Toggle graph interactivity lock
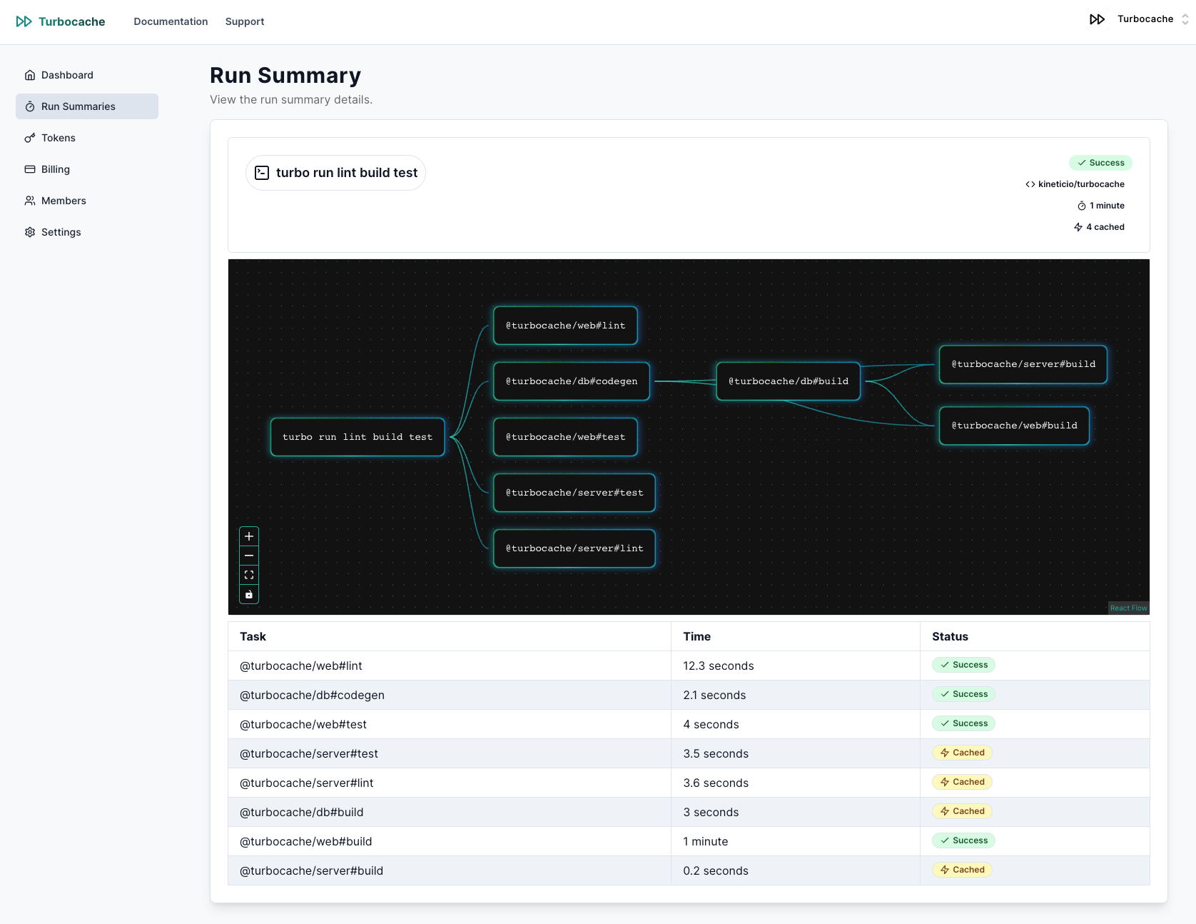 tap(249, 594)
